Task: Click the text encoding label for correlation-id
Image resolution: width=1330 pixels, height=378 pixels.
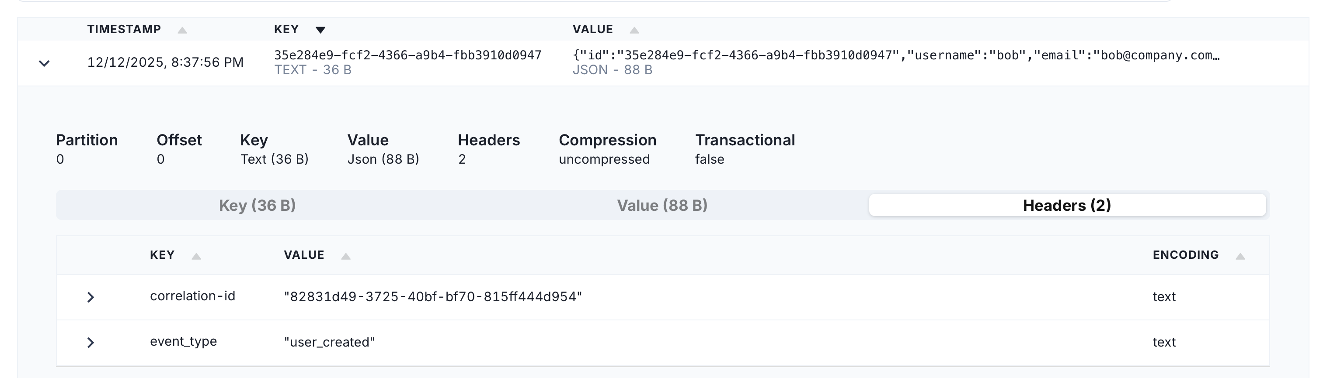Action: (x=1165, y=296)
